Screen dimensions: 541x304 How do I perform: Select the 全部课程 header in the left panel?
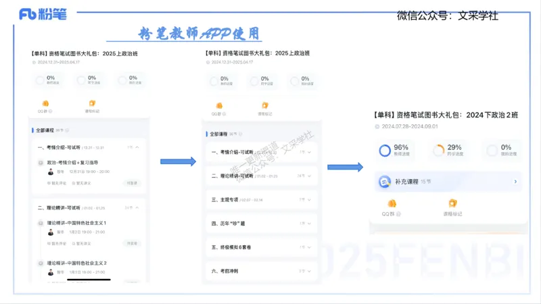(45, 130)
